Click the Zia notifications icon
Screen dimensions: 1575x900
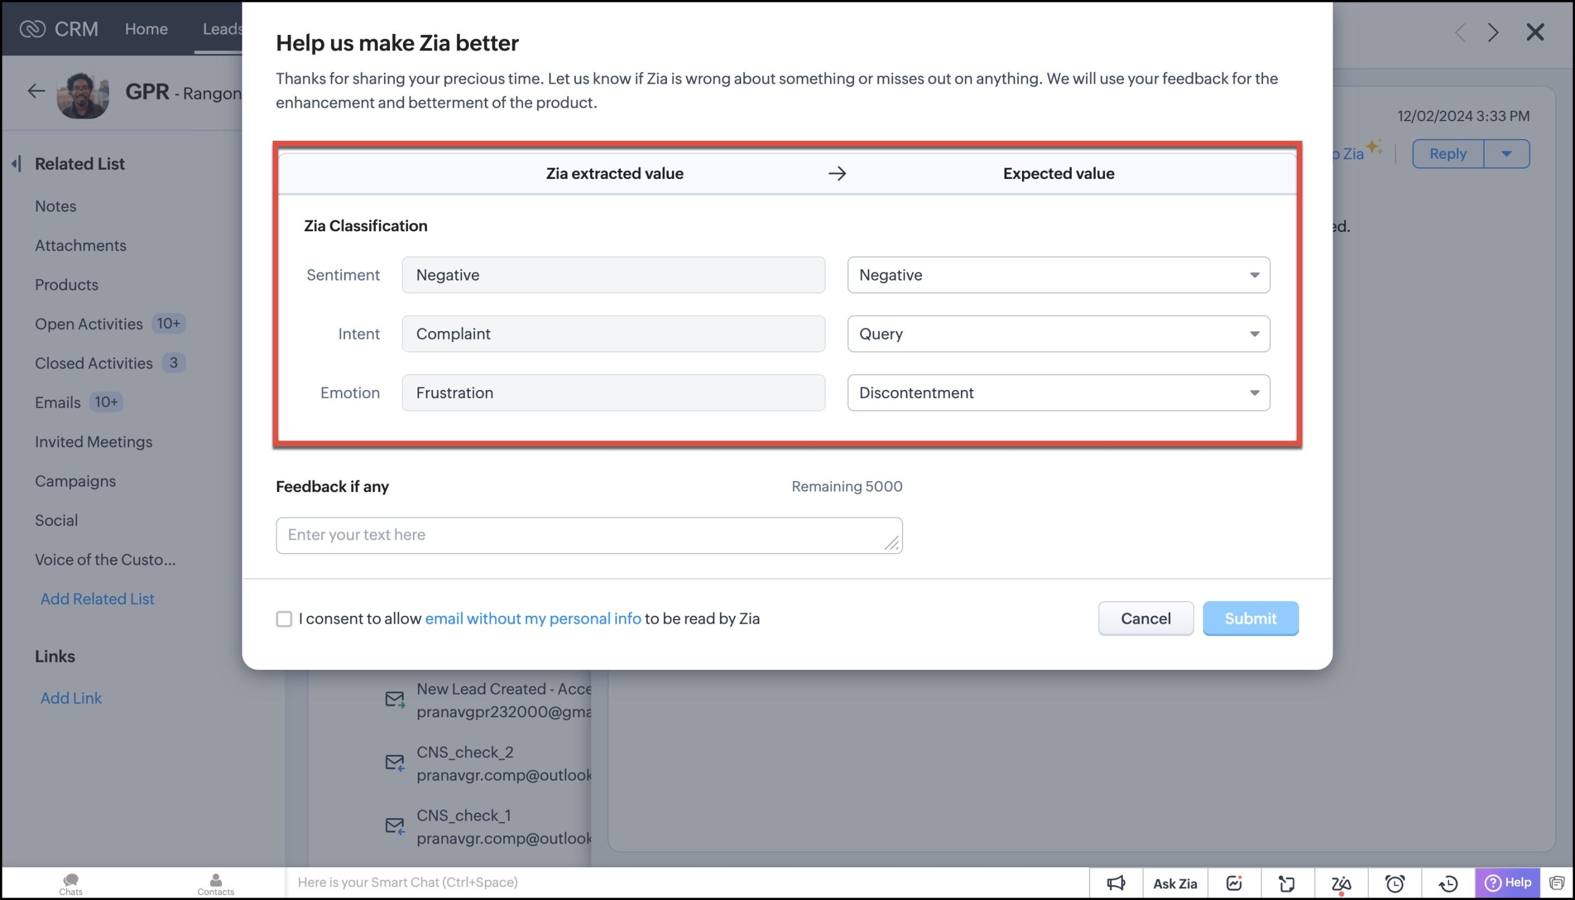[x=1341, y=883]
